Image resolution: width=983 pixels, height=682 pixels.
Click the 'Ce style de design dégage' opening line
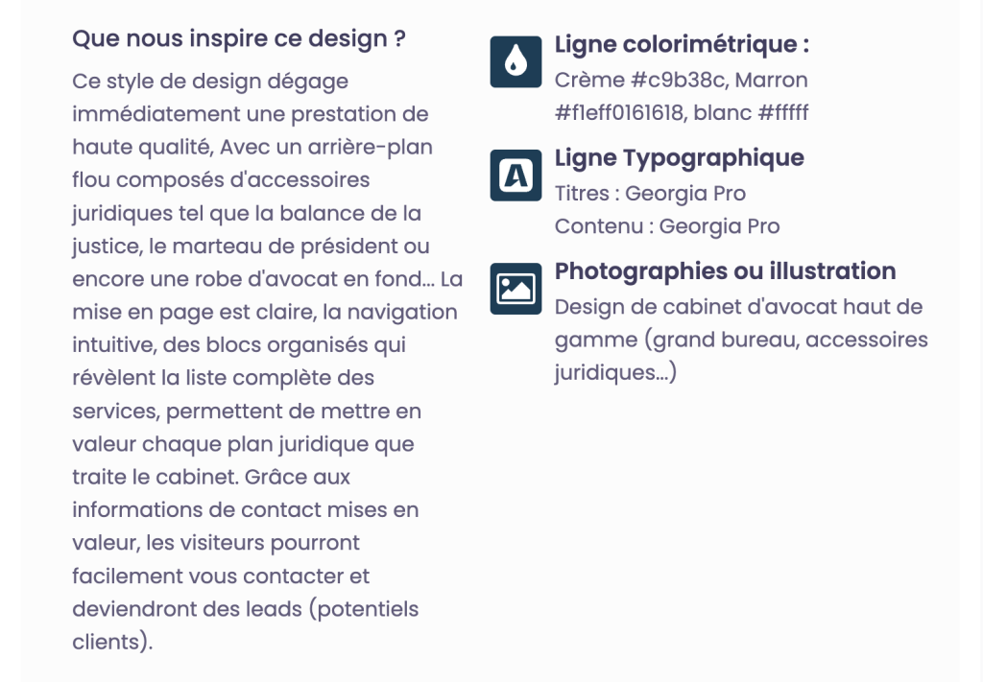(210, 82)
